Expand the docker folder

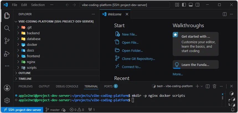tap(56, 45)
